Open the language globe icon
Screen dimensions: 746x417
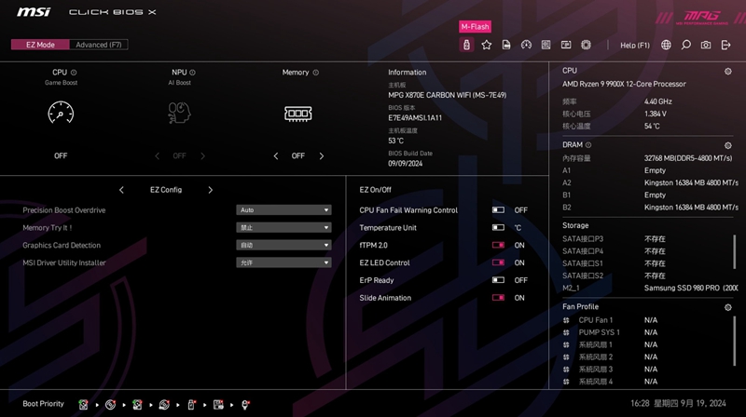point(666,45)
